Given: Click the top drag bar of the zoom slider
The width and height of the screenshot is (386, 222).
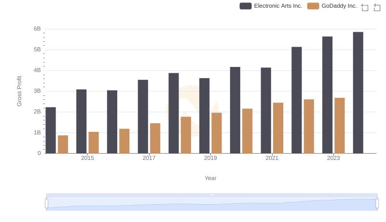Looking at the screenshot, I should 212,195.
